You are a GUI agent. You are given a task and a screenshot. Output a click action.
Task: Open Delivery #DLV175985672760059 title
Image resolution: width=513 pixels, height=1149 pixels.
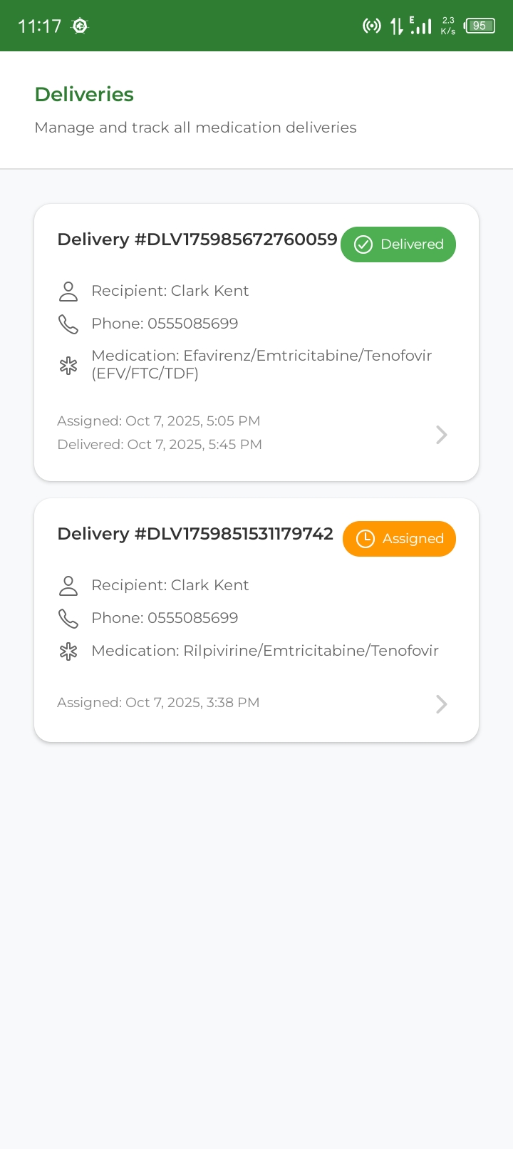coord(197,239)
